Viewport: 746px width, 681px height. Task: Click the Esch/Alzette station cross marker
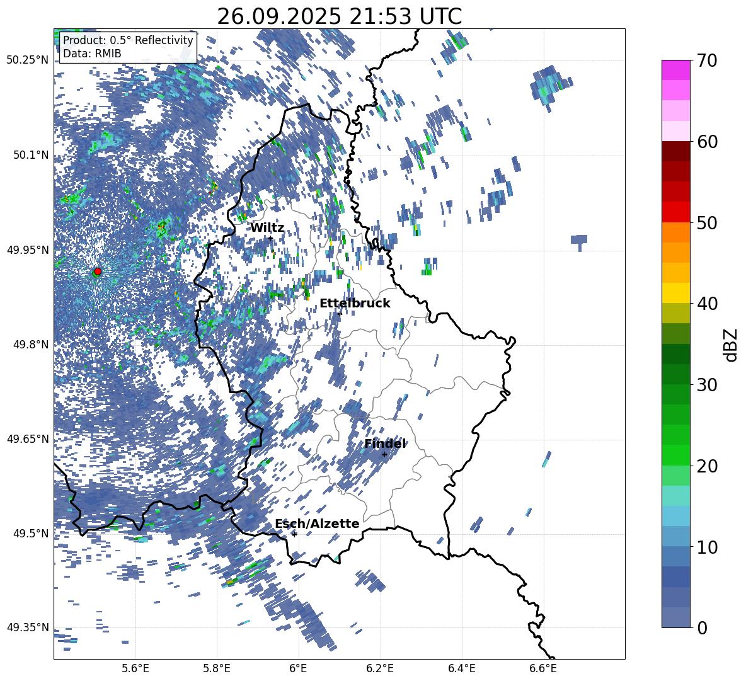[294, 534]
